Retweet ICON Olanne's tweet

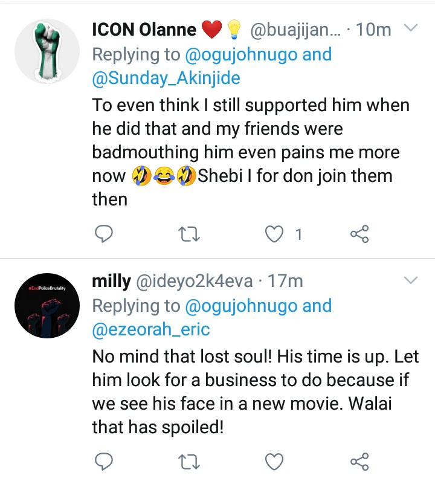tap(190, 234)
